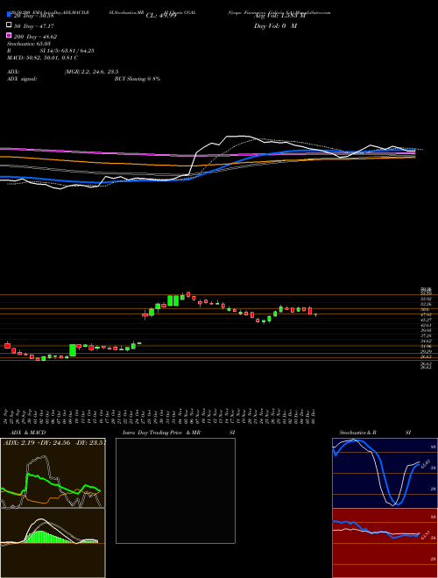Click the 'BUY Slowing @ 8%' signal text
The height and width of the screenshot is (578, 438).
point(138,79)
